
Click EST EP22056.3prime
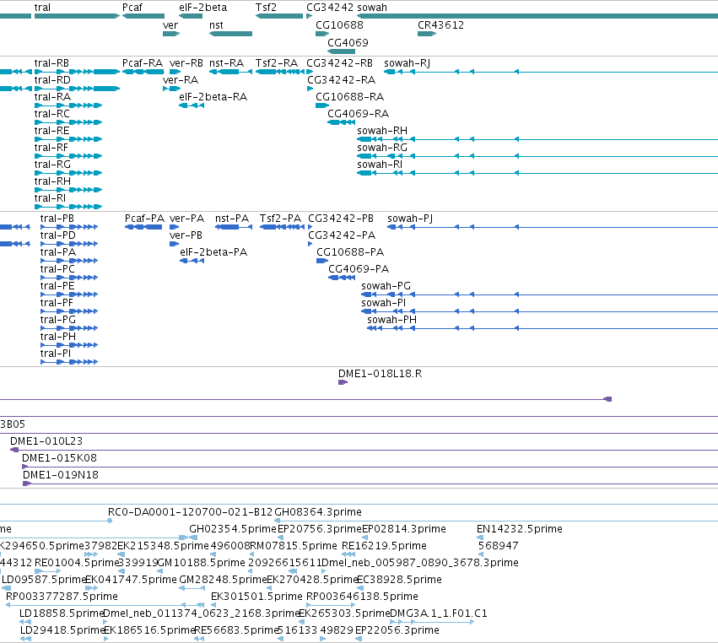[x=358, y=639]
